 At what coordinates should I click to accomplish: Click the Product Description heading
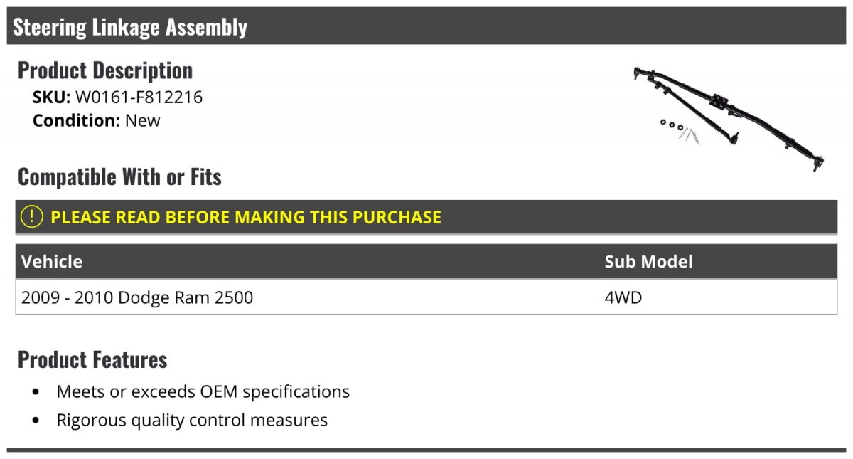(x=105, y=70)
